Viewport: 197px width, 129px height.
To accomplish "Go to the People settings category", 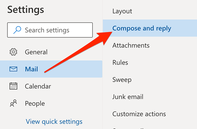I will (x=35, y=103).
